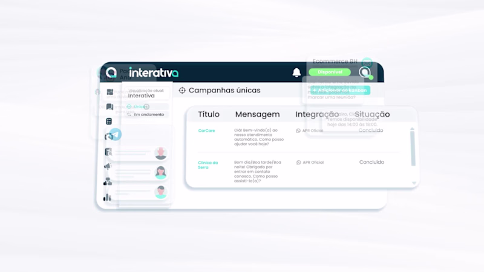Click WhatsApp icon in Clínica da Serra row
Image resolution: width=484 pixels, height=272 pixels.
point(298,163)
